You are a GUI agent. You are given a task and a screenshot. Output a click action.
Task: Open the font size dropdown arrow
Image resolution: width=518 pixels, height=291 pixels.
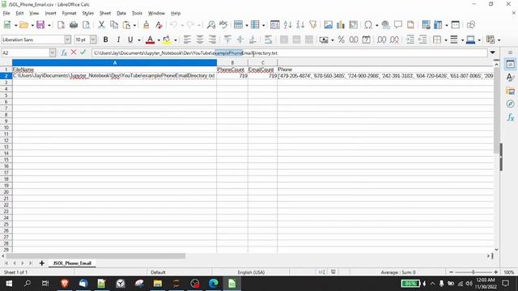click(x=93, y=40)
